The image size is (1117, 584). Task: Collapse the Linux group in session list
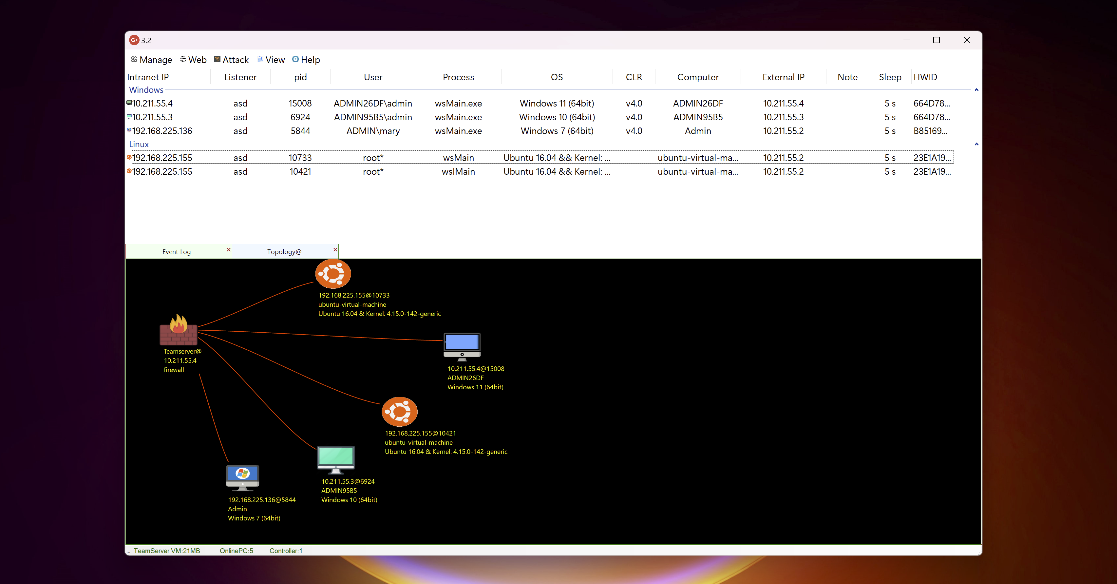click(976, 144)
